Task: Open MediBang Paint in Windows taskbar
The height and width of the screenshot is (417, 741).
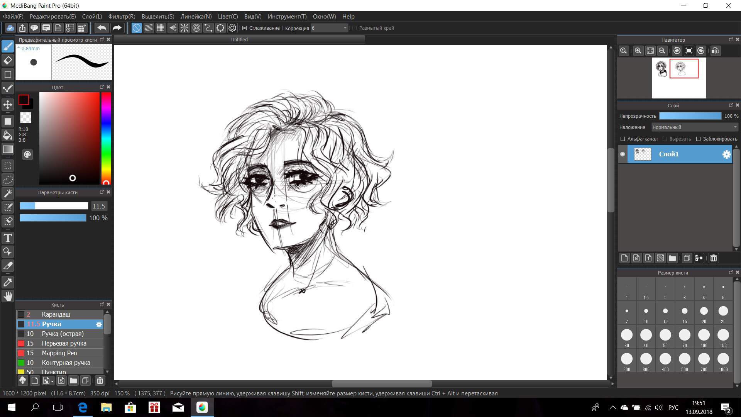Action: [202, 407]
